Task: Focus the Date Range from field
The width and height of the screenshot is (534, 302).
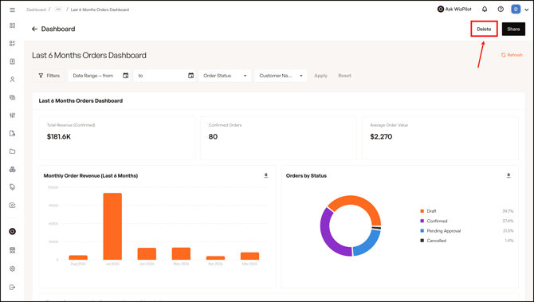Action: coord(99,76)
